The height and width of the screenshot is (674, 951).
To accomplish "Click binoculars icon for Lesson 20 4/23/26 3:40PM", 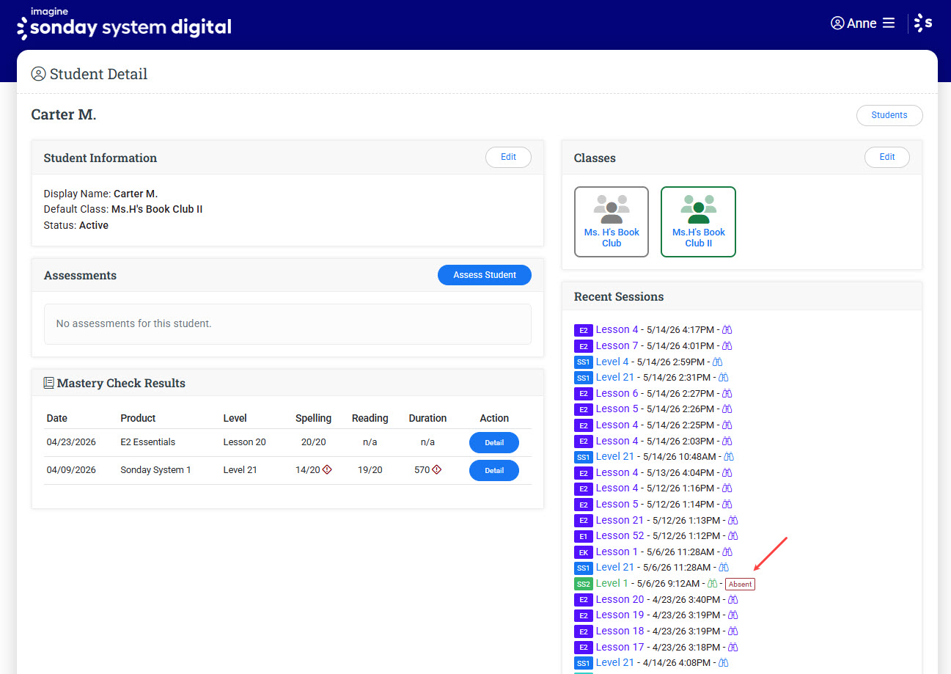I will (x=732, y=600).
